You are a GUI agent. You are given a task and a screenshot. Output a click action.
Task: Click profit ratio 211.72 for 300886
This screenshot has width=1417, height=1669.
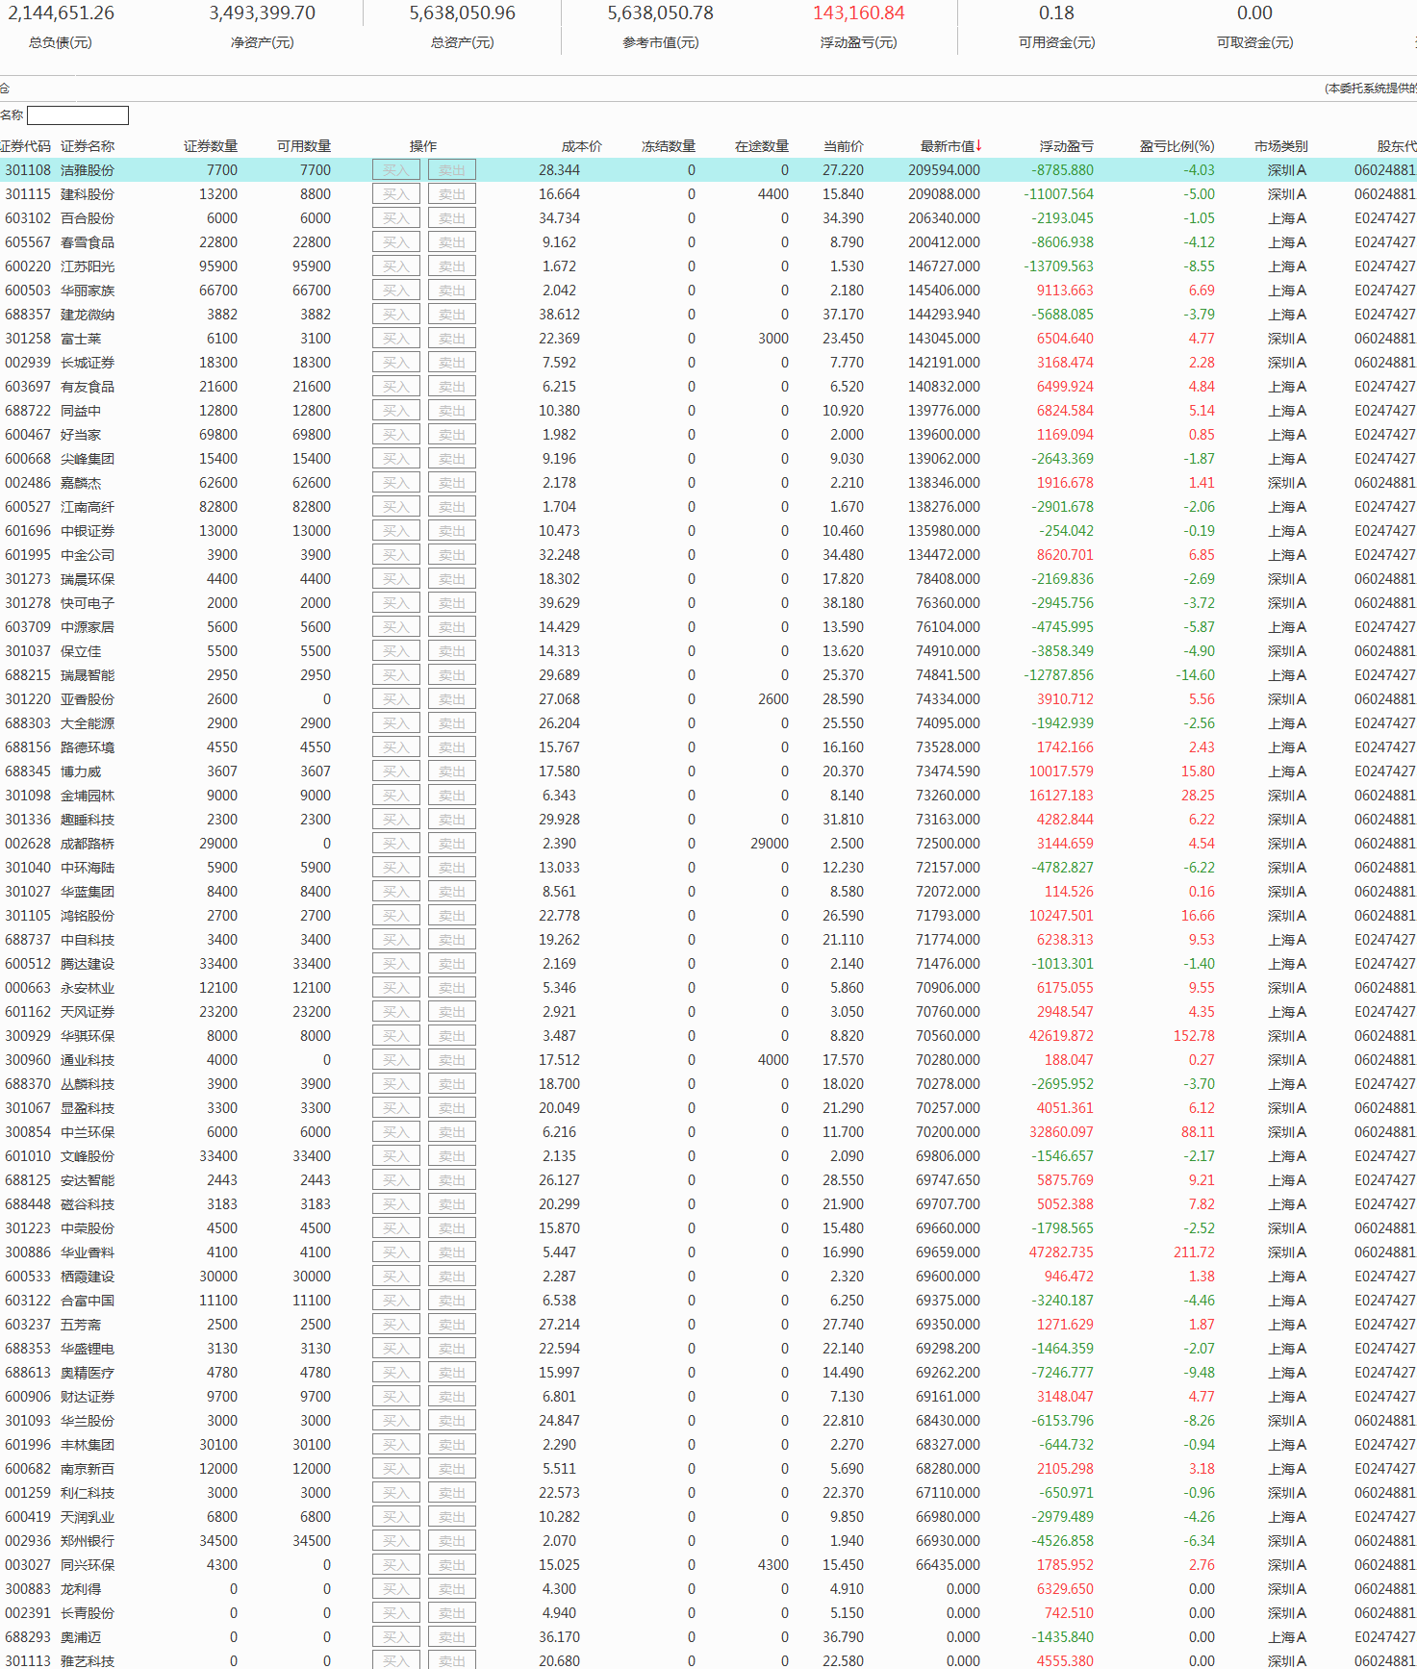click(1194, 1252)
